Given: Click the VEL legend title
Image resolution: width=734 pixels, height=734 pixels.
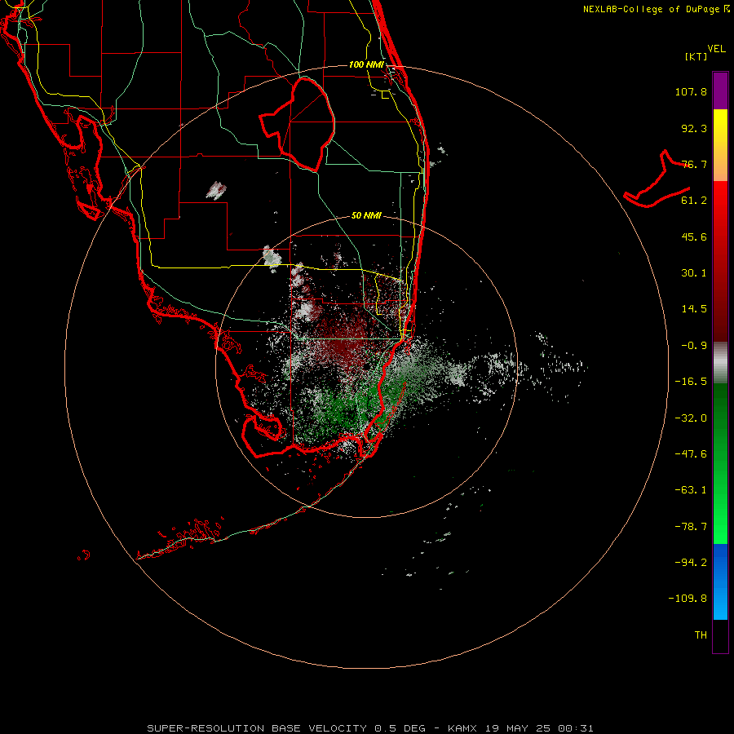Looking at the screenshot, I should (716, 49).
